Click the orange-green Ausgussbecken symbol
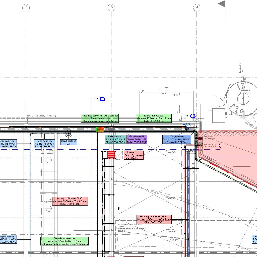 tap(100, 129)
